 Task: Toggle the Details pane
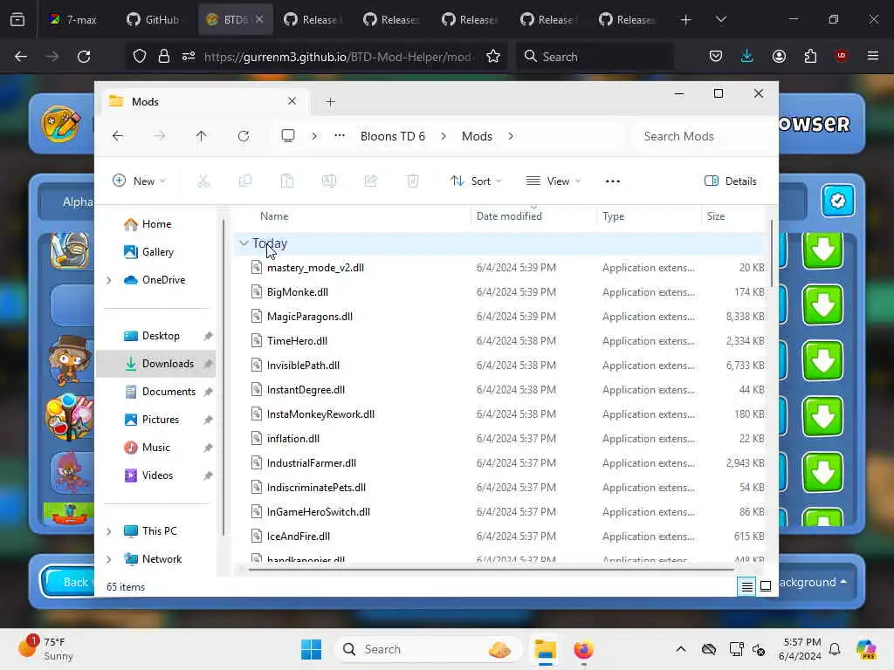point(731,181)
